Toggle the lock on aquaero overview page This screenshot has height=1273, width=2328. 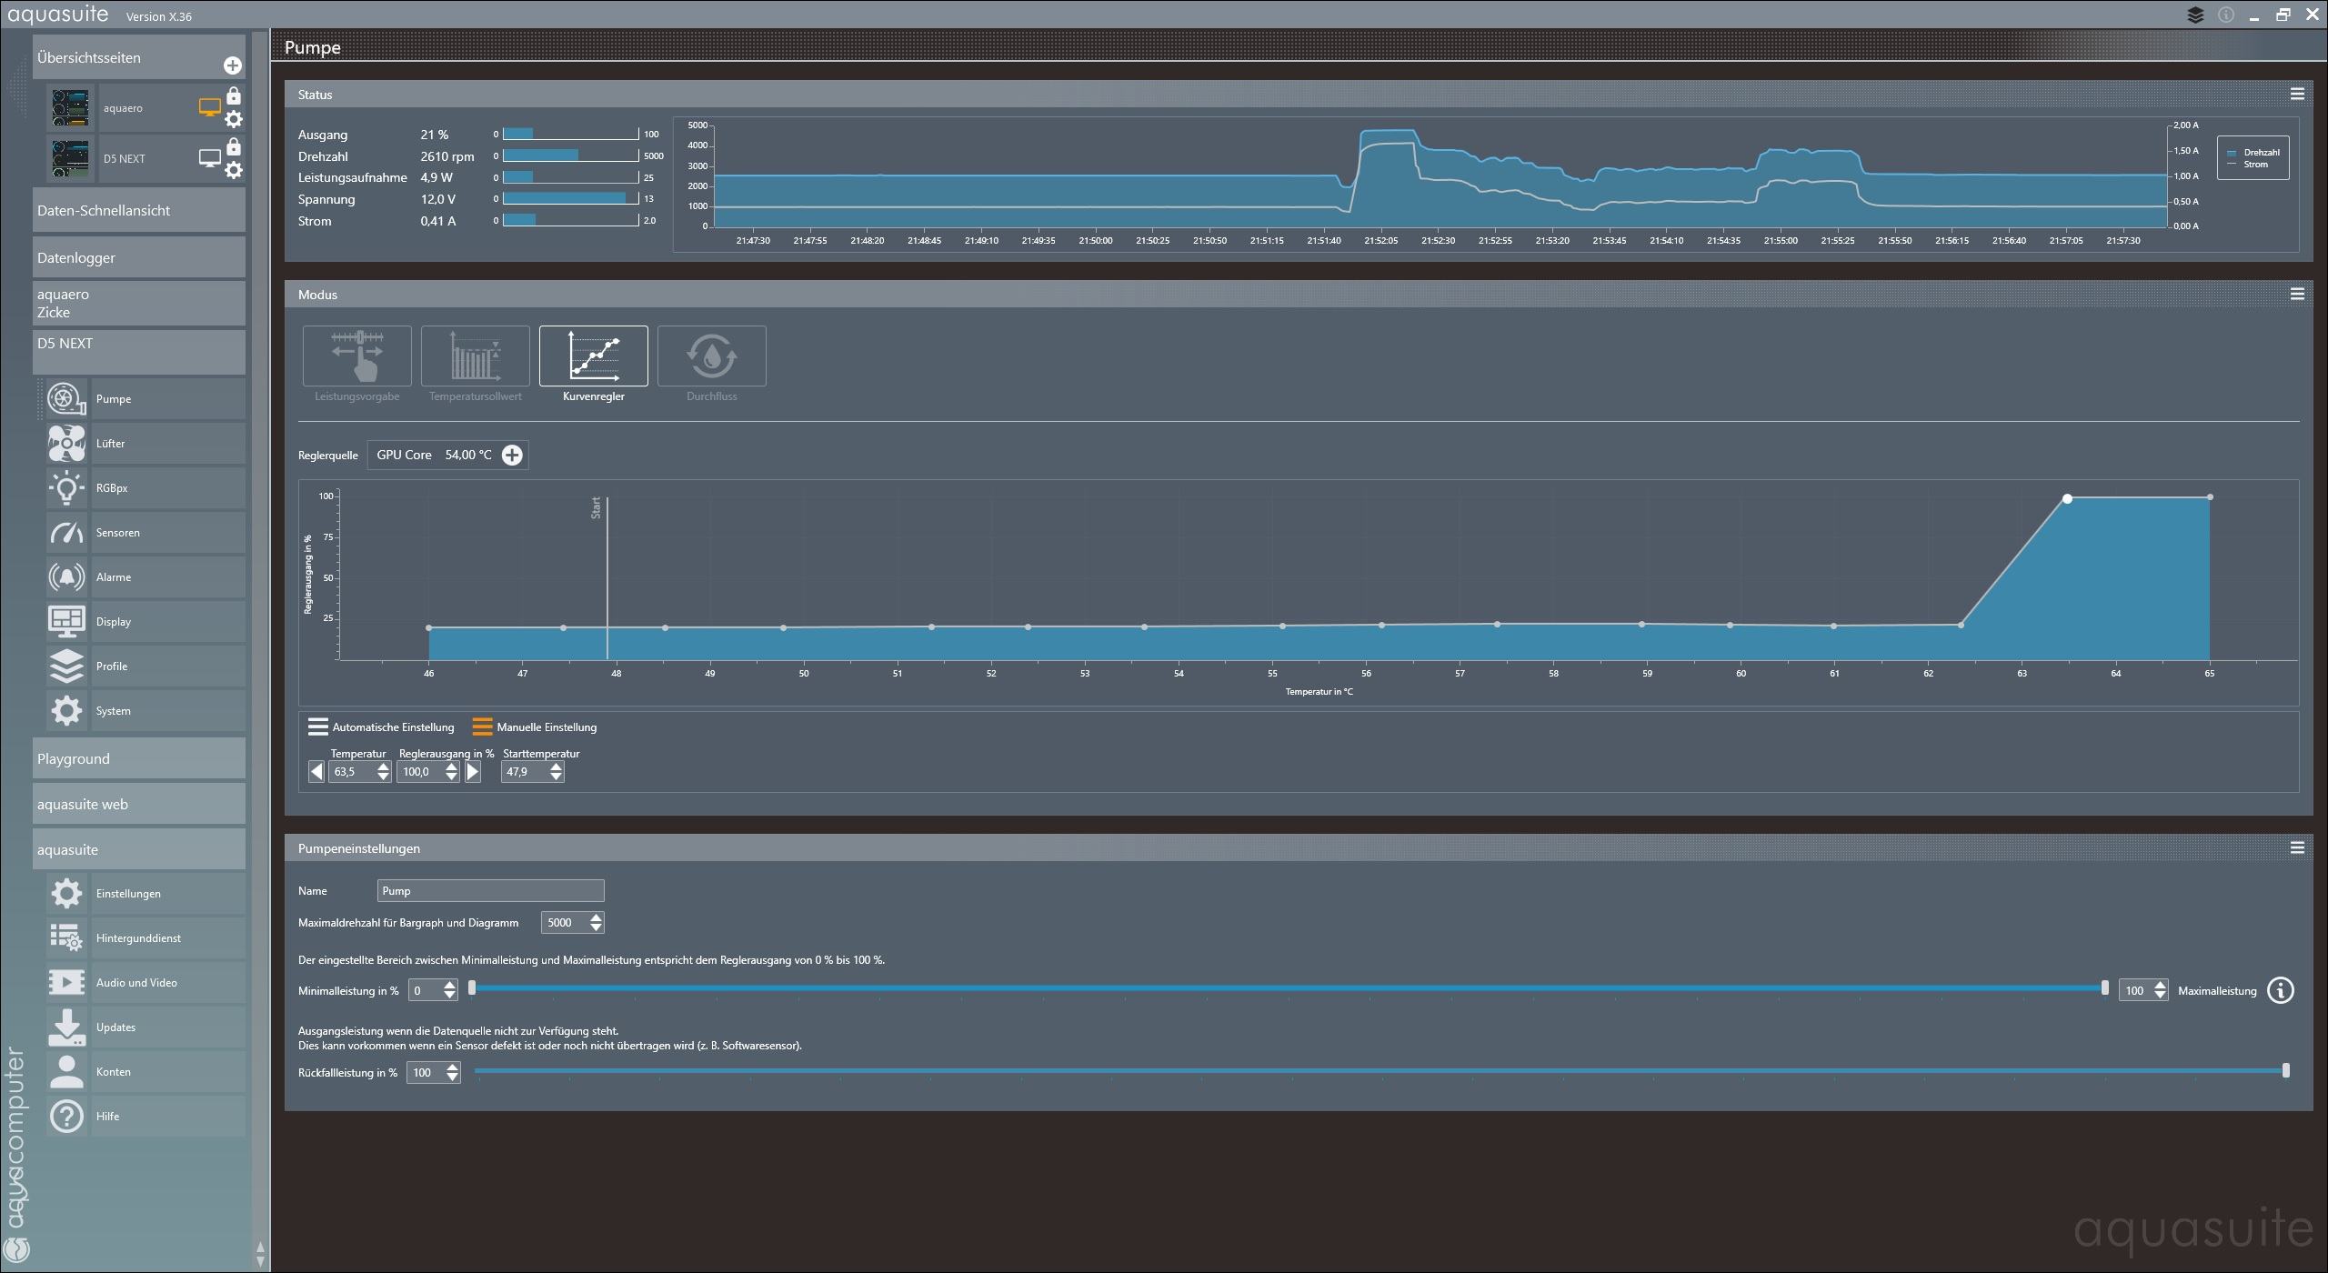[234, 95]
